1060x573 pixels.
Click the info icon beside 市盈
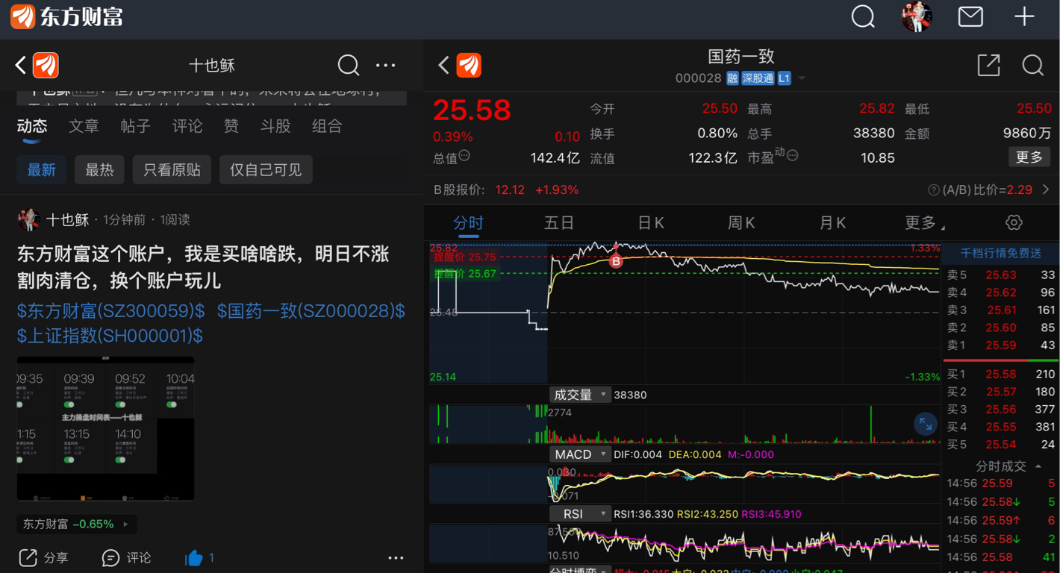[x=793, y=155]
